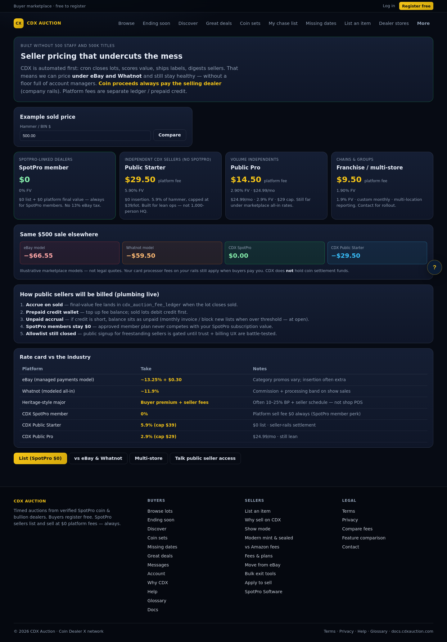
Task: Go to Coin sets in top nav
Action: pyautogui.click(x=250, y=23)
